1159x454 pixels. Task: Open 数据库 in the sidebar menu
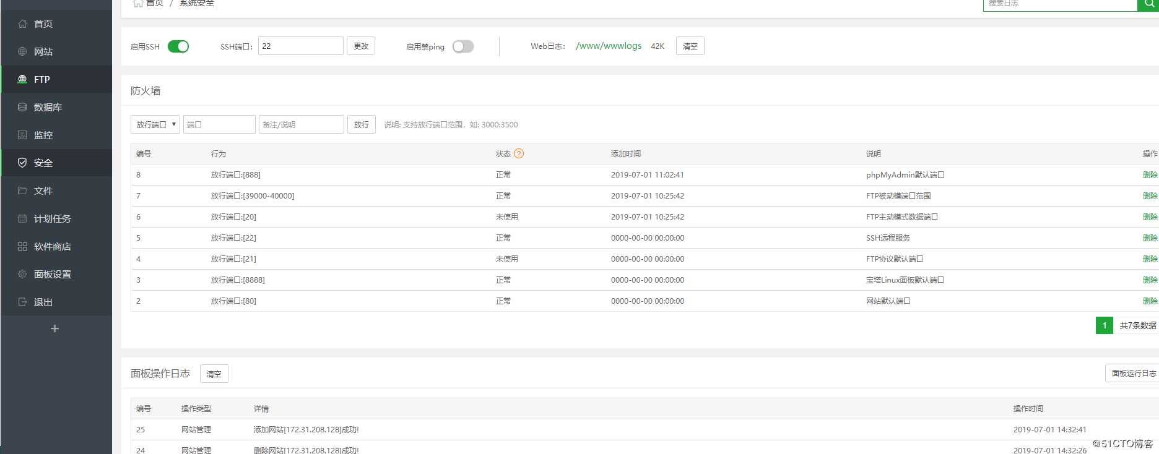click(48, 107)
